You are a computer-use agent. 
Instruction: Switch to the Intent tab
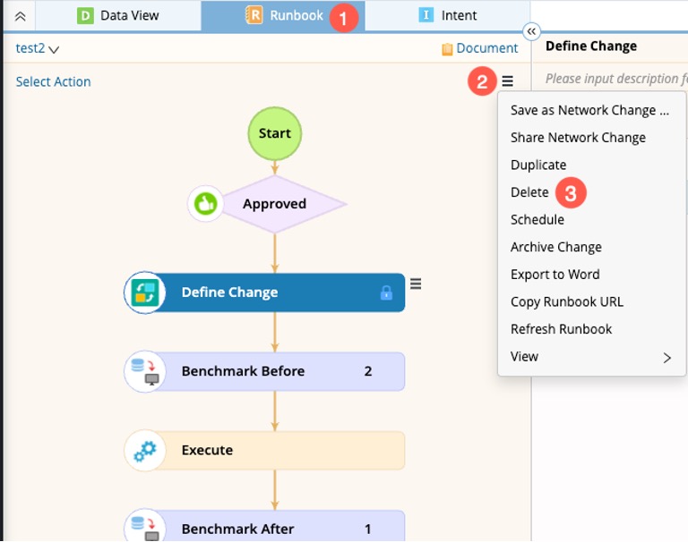tap(448, 16)
